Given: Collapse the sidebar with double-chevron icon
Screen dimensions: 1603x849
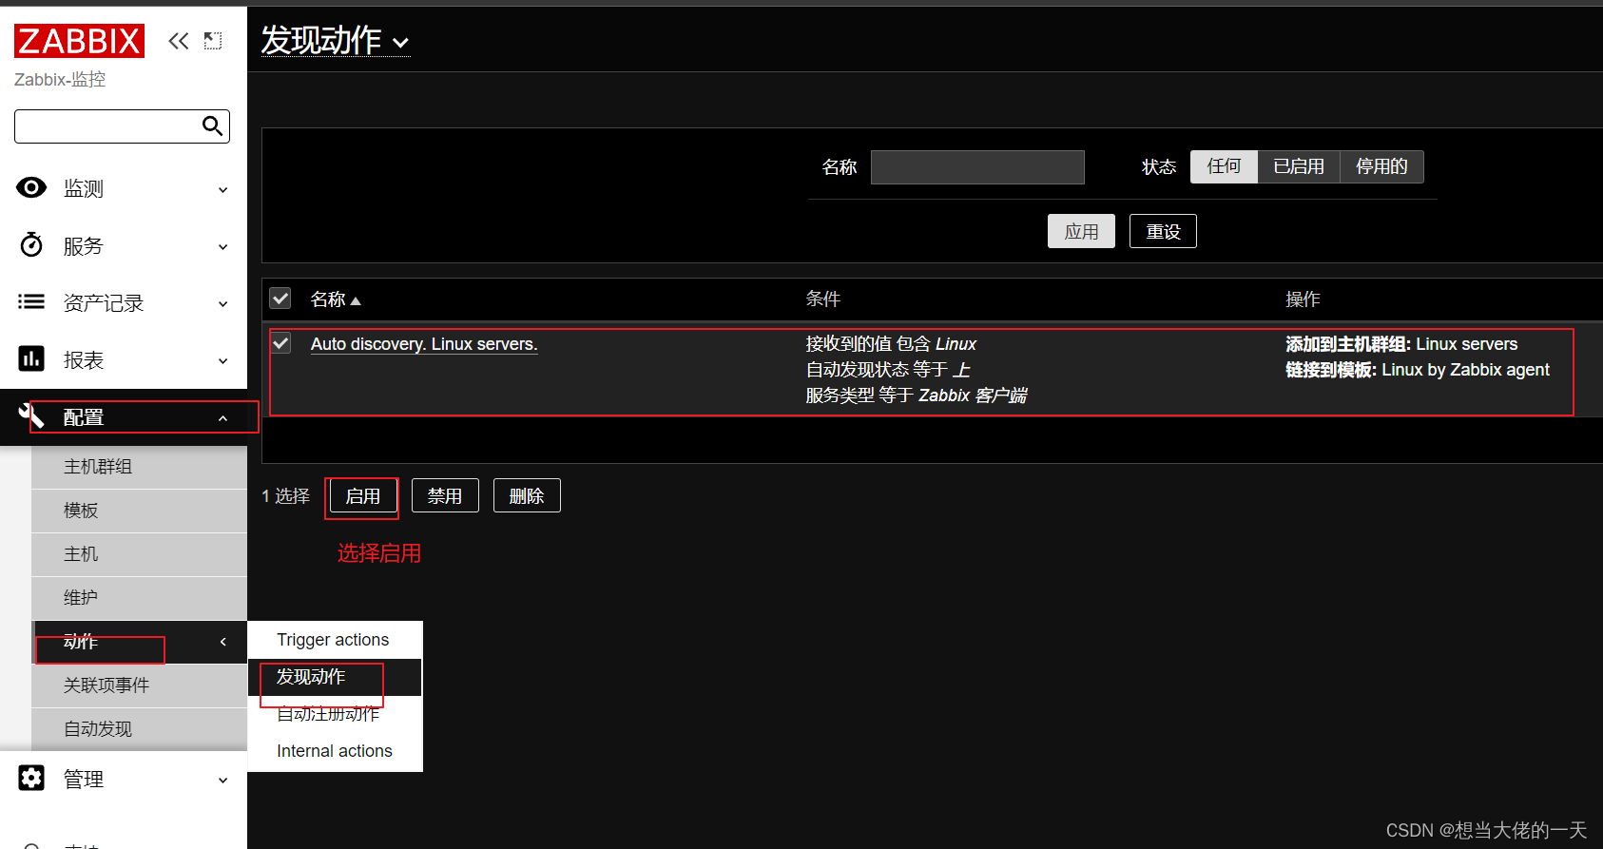Looking at the screenshot, I should click(179, 41).
